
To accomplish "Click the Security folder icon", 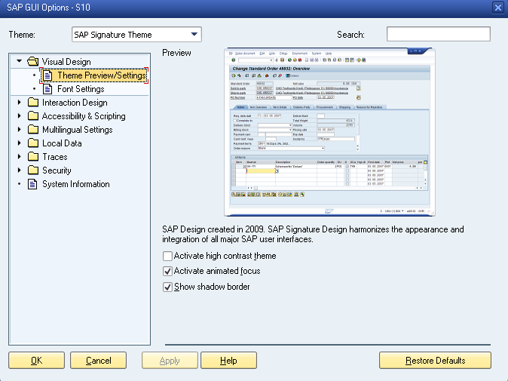I will pos(32,171).
